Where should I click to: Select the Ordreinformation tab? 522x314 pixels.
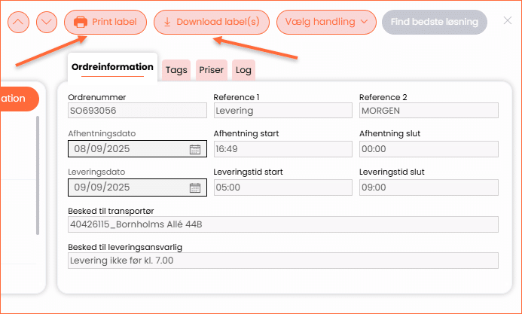tap(112, 67)
